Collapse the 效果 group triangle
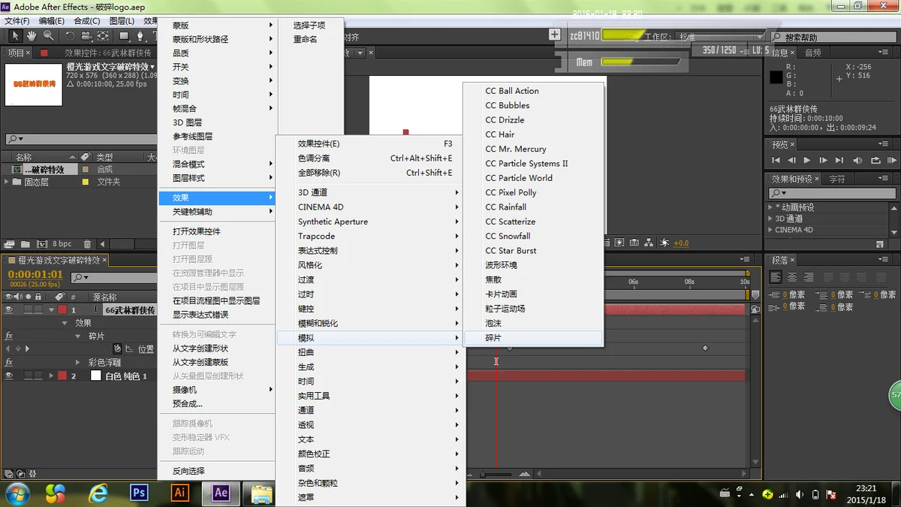 66,323
